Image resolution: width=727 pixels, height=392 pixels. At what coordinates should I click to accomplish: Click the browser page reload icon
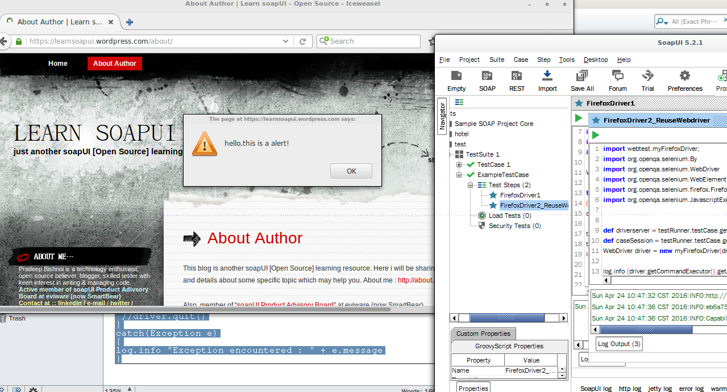point(303,41)
